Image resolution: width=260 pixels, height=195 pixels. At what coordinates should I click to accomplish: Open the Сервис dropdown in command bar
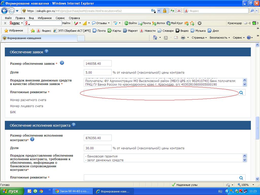point(239,38)
